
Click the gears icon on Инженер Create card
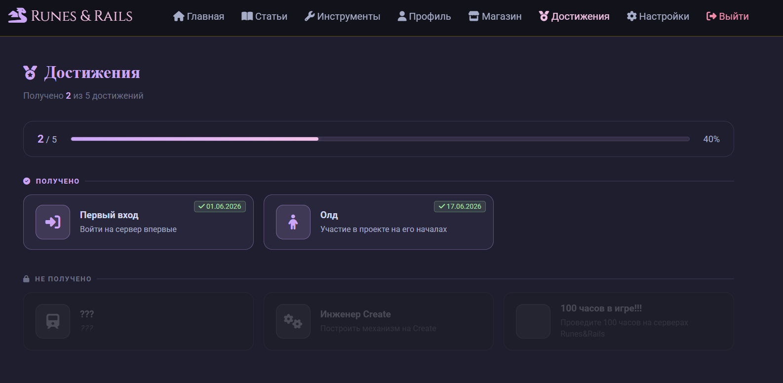293,321
